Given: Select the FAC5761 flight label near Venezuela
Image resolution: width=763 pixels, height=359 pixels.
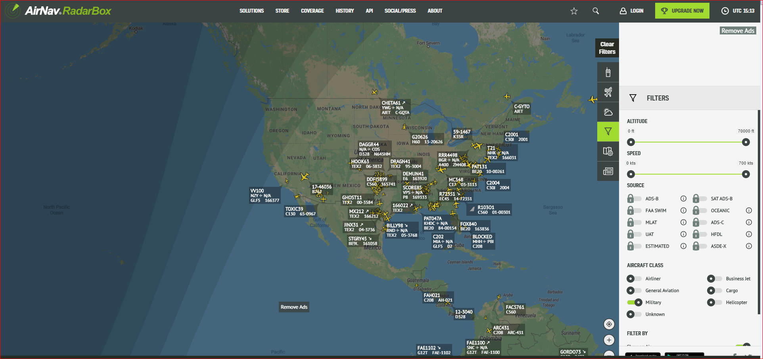Looking at the screenshot, I should (515, 310).
